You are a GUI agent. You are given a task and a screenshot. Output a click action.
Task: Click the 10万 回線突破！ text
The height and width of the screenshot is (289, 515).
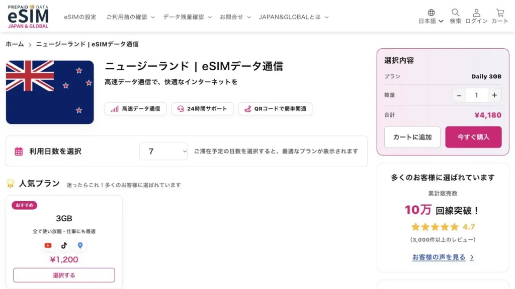442,210
